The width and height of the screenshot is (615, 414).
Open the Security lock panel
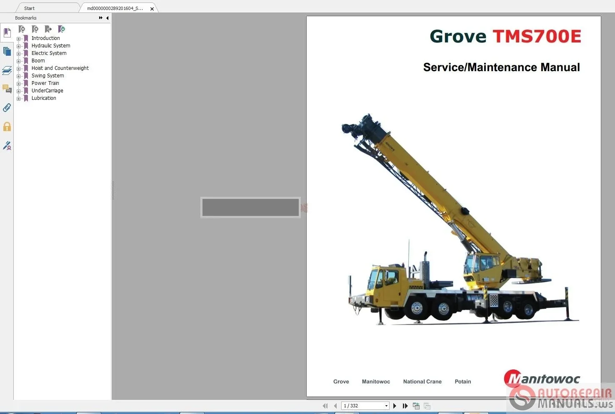pyautogui.click(x=7, y=126)
